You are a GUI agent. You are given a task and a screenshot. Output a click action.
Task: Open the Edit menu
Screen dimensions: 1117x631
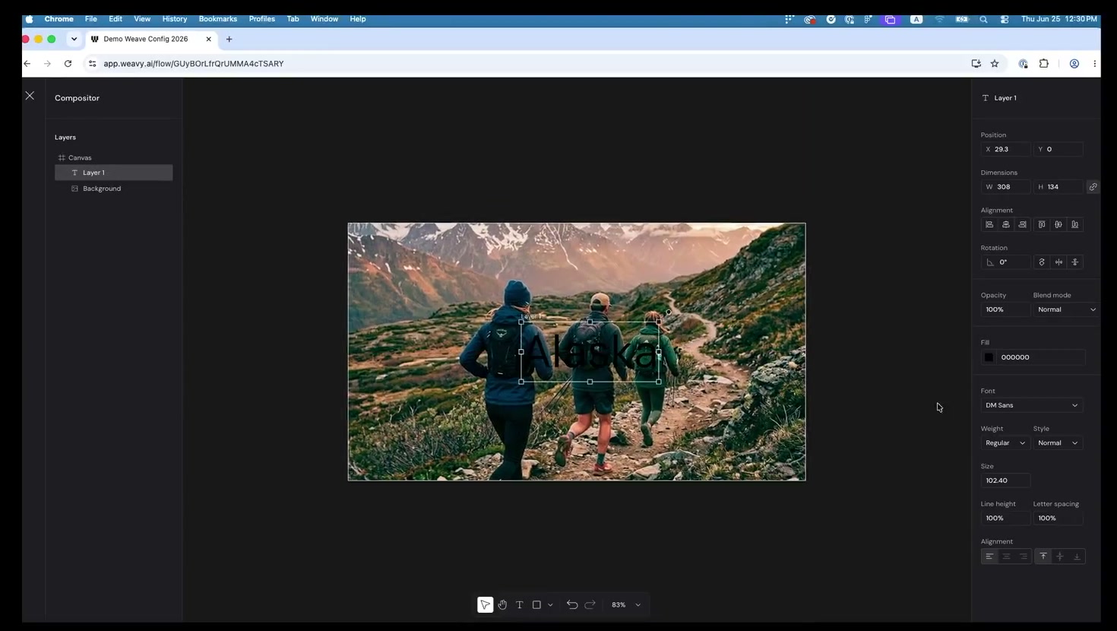click(115, 19)
